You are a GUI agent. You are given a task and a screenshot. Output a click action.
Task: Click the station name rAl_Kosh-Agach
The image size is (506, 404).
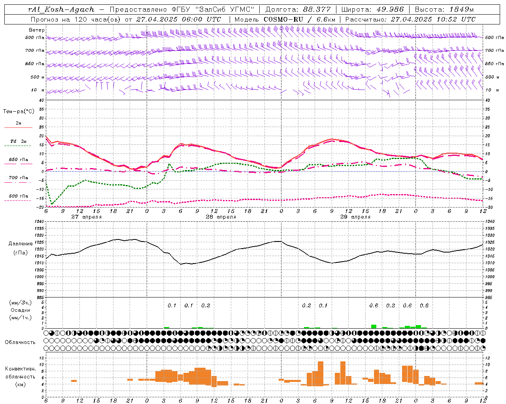61,9
